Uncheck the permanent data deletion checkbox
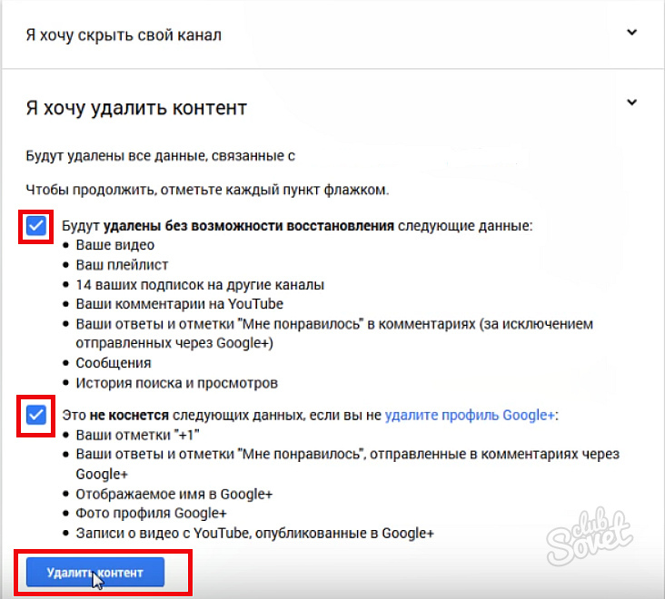Image resolution: width=665 pixels, height=599 pixels. [x=36, y=226]
